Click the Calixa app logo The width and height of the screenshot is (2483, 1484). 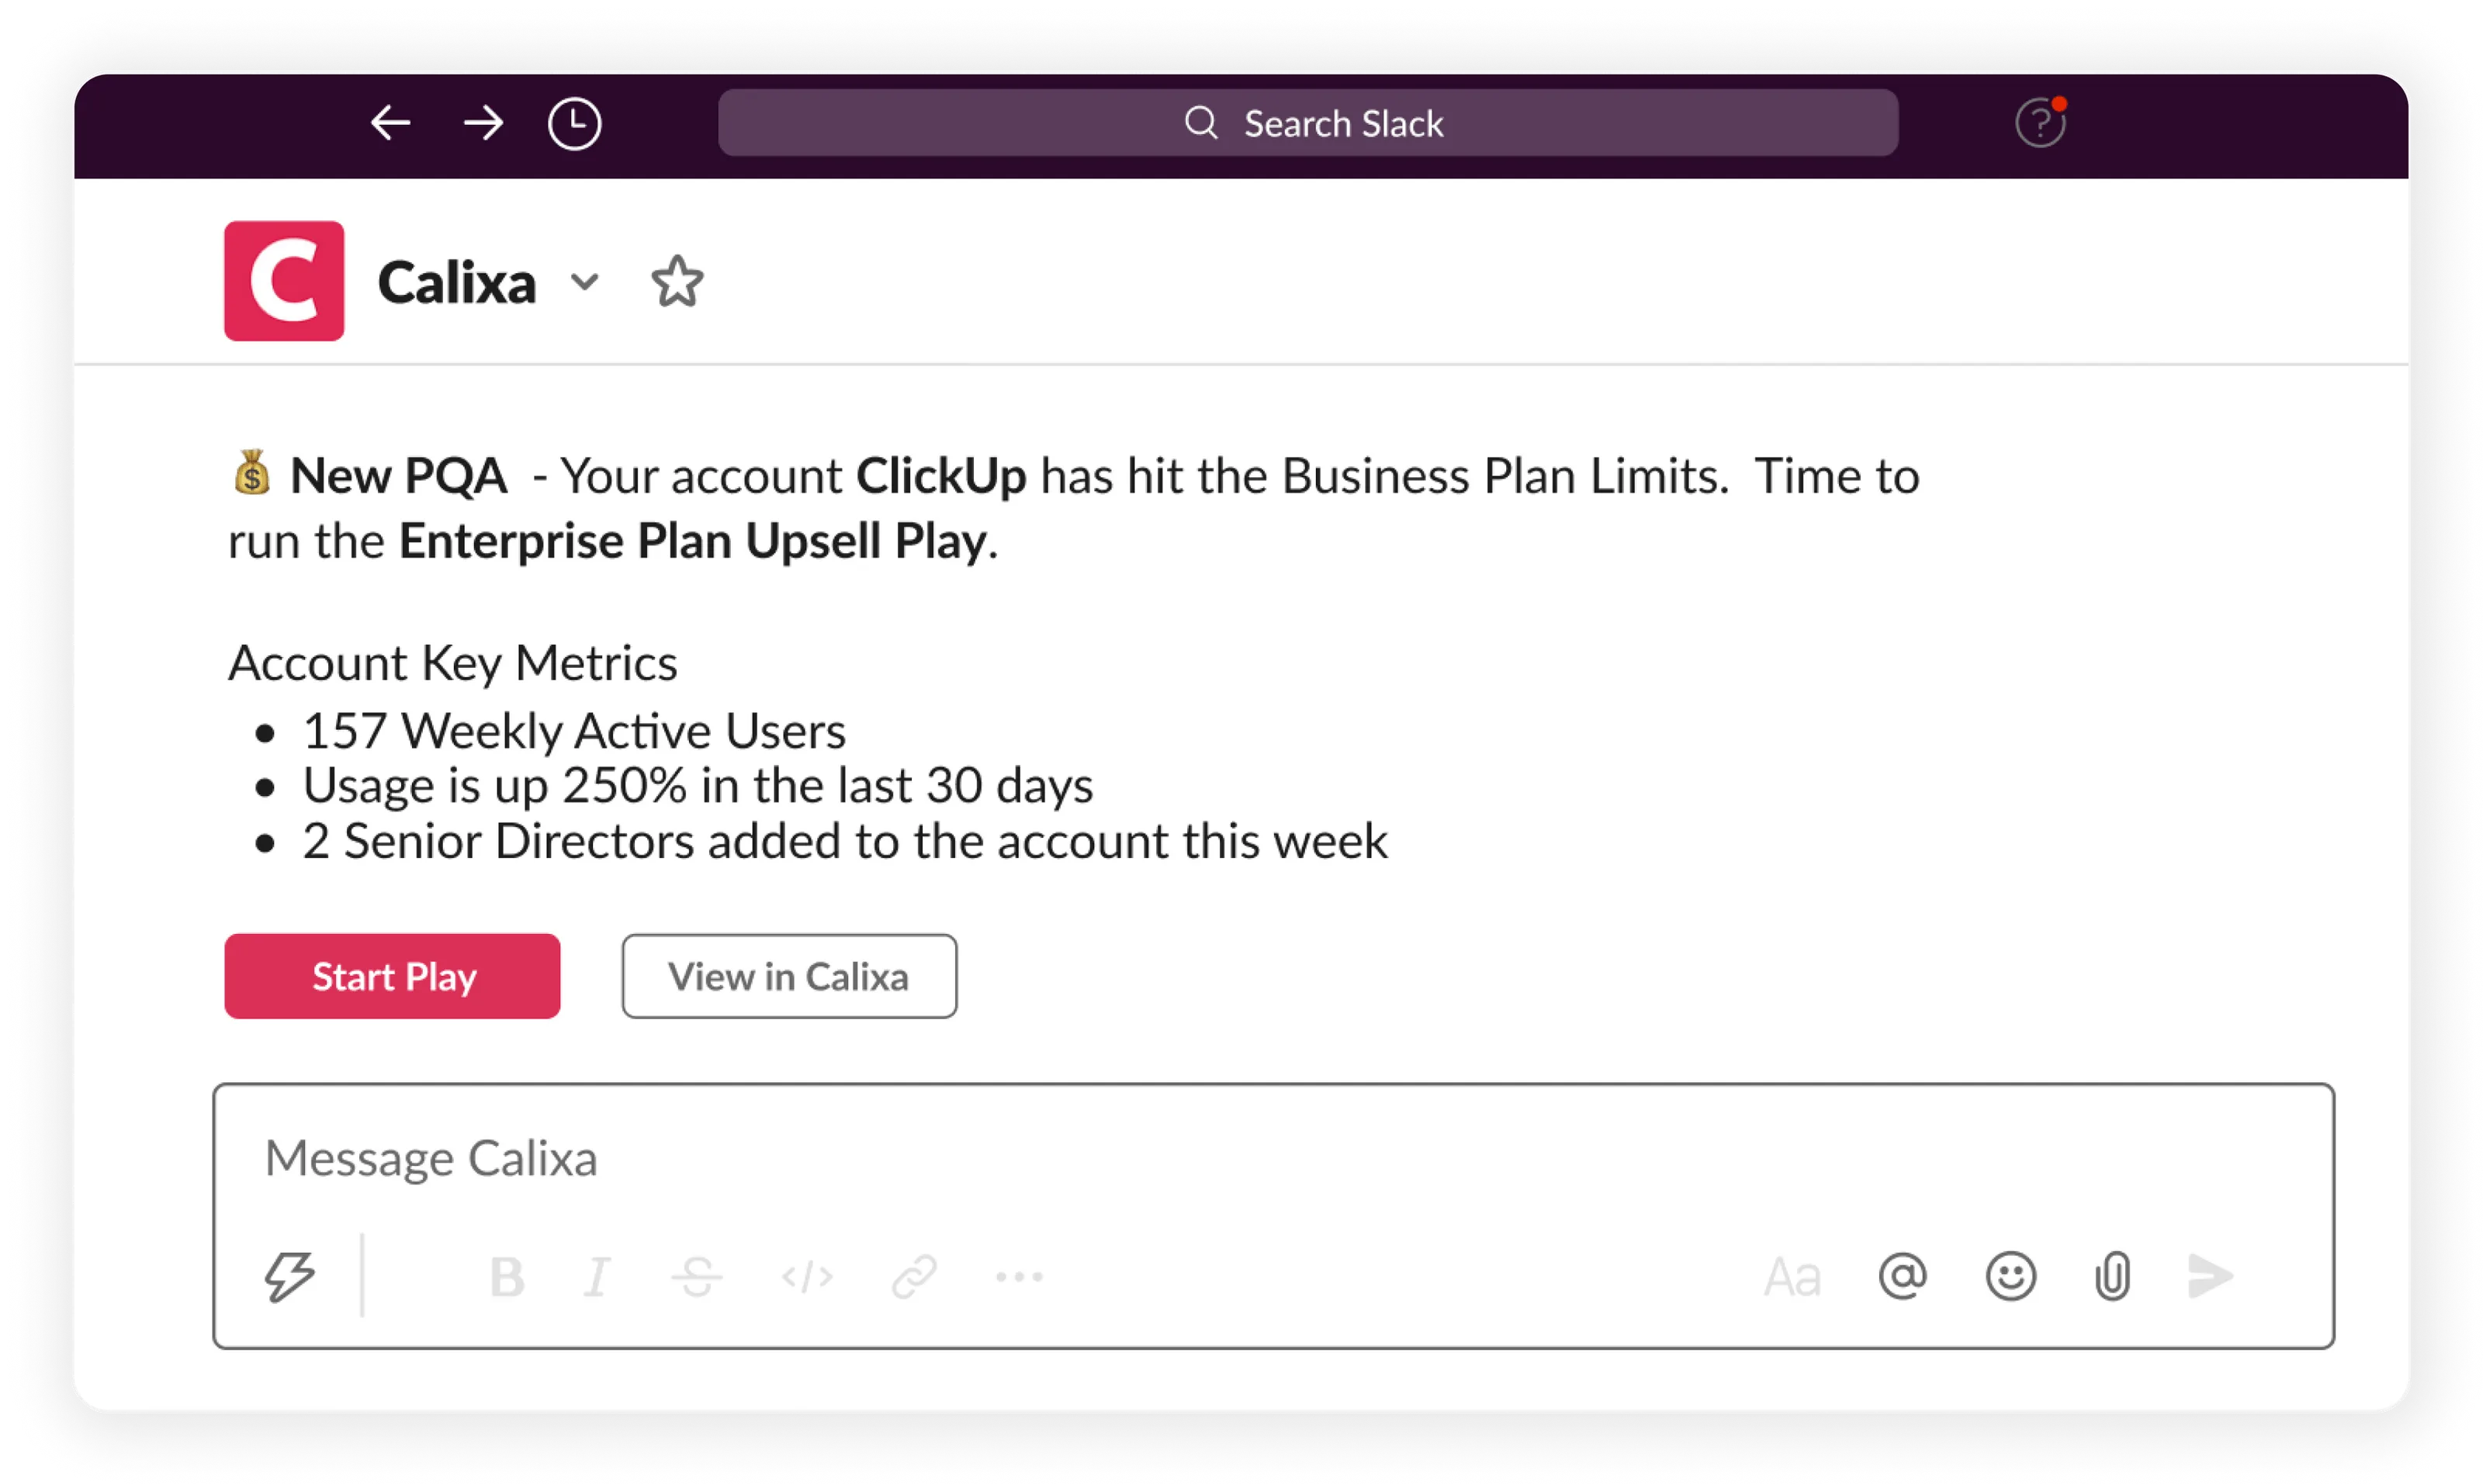coord(284,281)
